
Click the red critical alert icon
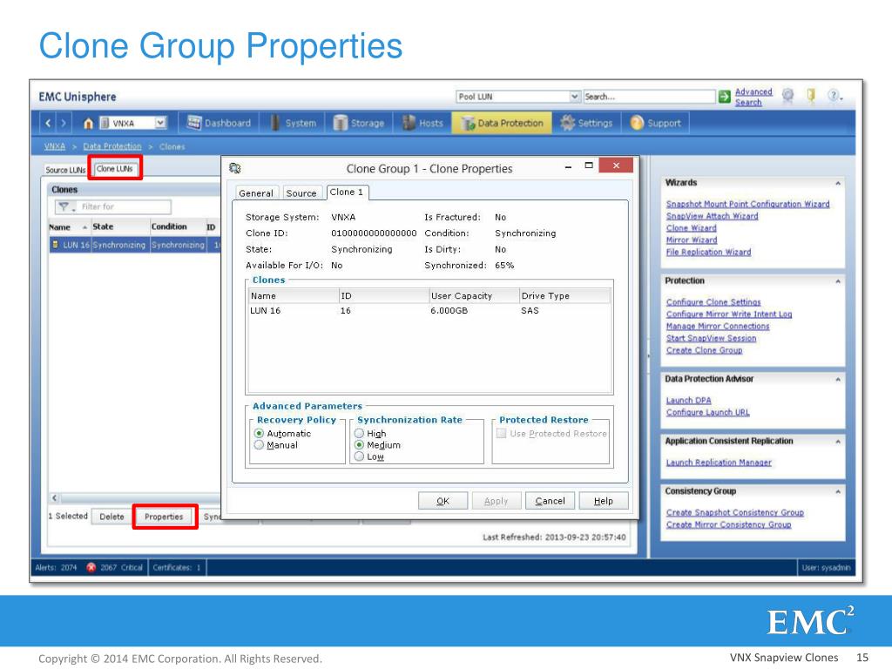coord(91,567)
